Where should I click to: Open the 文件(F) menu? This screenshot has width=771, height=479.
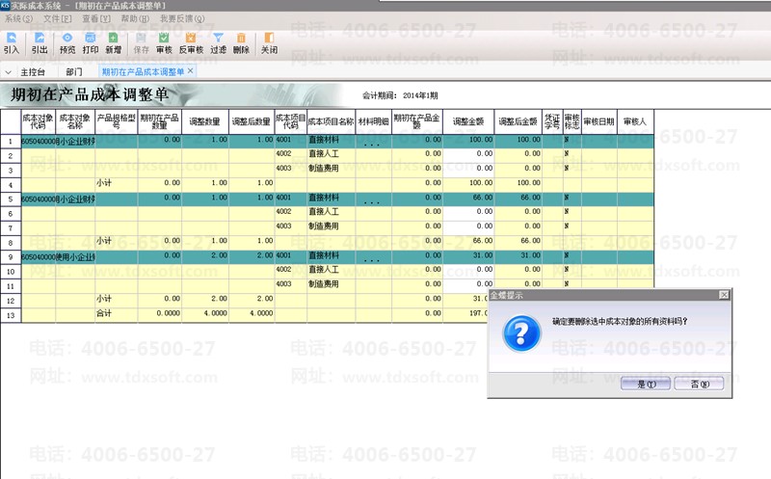pos(58,18)
